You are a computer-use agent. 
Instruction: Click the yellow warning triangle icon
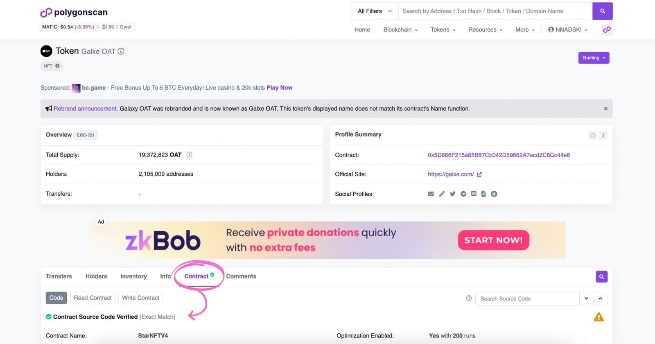[599, 317]
